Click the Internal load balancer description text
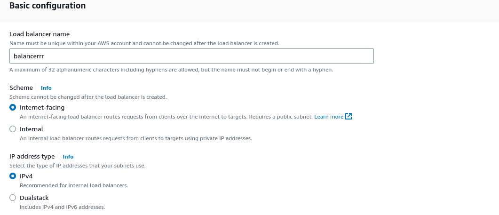This screenshot has height=215, width=499. [x=136, y=139]
